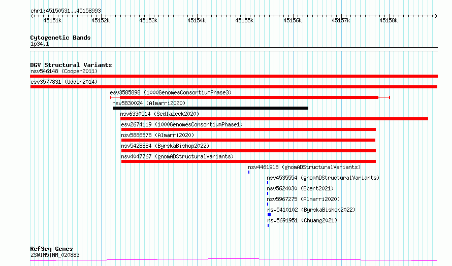Open esv2674119 (1000GenomesConsortiumPhase1) label

[182, 124]
